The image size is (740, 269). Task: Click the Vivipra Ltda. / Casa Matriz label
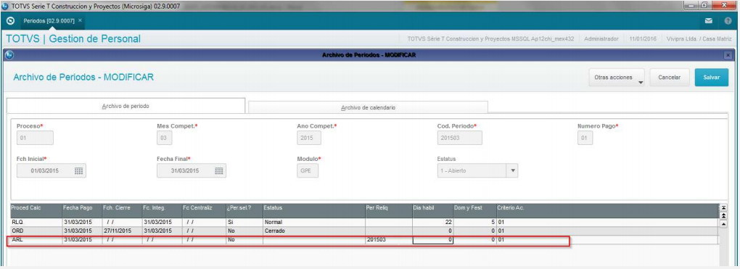699,38
